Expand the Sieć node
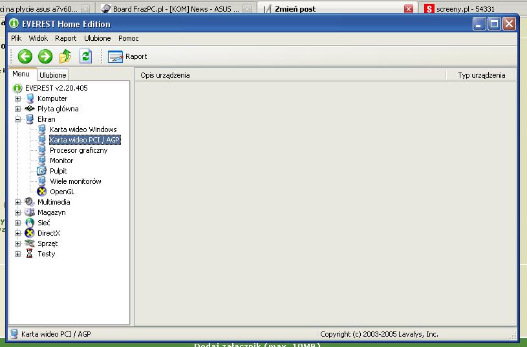This screenshot has width=527, height=347. tap(18, 223)
